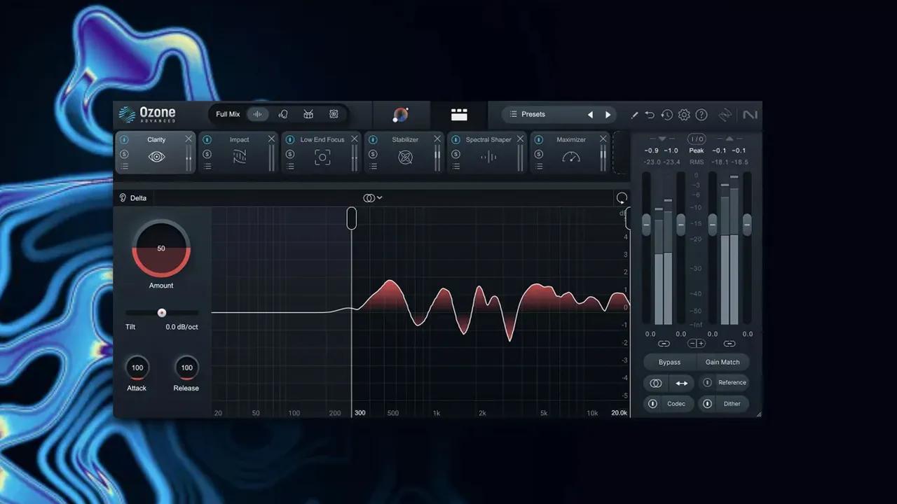Click the Bypass button
Viewport: 897px width, 504px height.
tap(669, 362)
